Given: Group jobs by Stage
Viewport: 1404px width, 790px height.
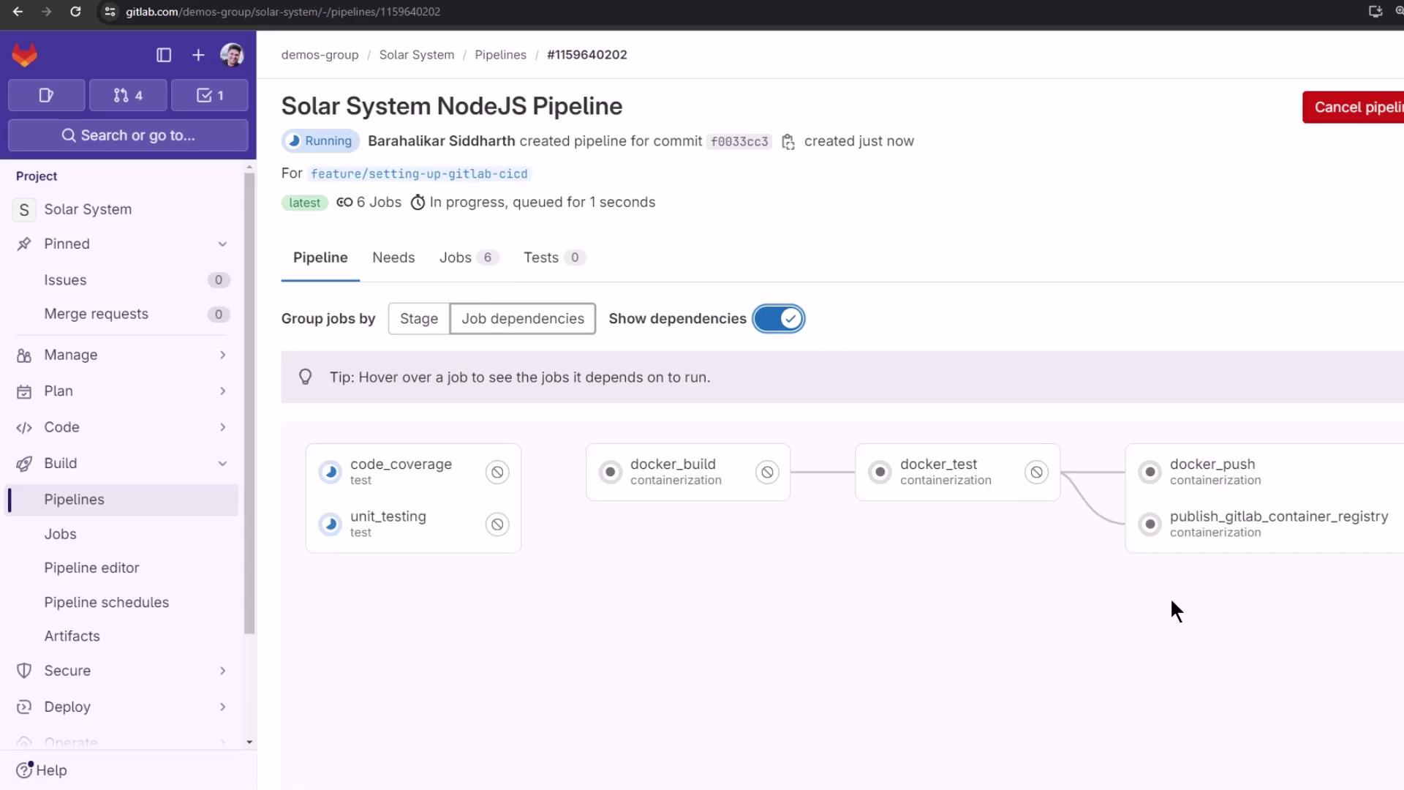Looking at the screenshot, I should (419, 319).
